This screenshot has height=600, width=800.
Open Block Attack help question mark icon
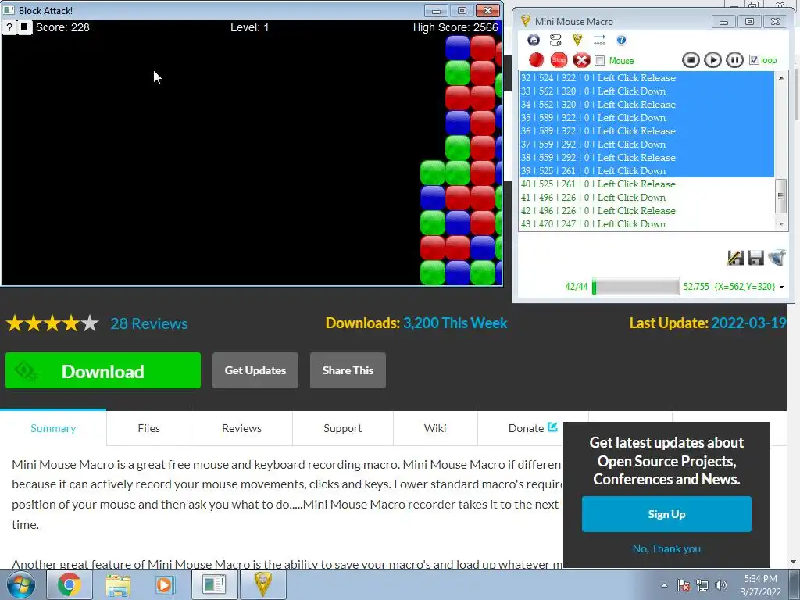(x=9, y=27)
